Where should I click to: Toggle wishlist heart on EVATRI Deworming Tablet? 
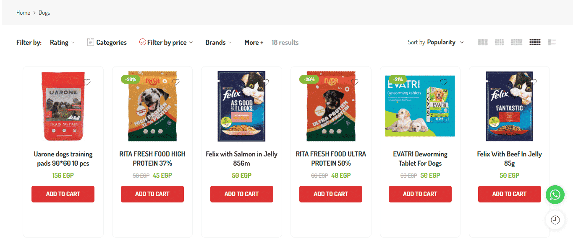[444, 82]
